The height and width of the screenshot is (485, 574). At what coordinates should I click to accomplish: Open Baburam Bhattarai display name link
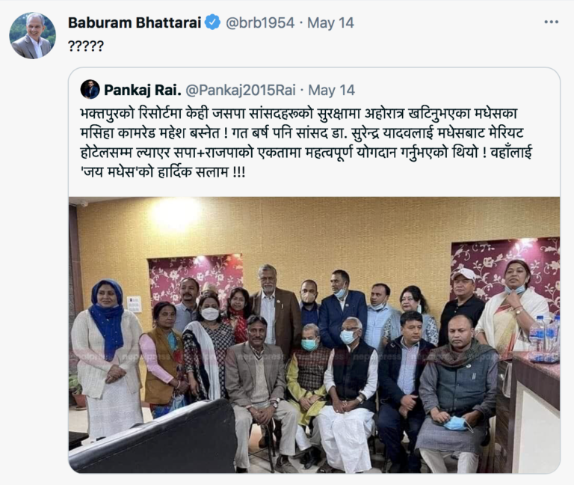(135, 22)
